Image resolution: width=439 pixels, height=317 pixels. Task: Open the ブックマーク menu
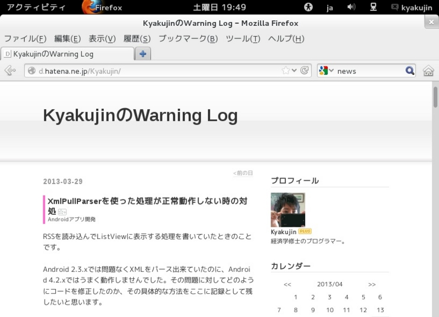click(189, 39)
